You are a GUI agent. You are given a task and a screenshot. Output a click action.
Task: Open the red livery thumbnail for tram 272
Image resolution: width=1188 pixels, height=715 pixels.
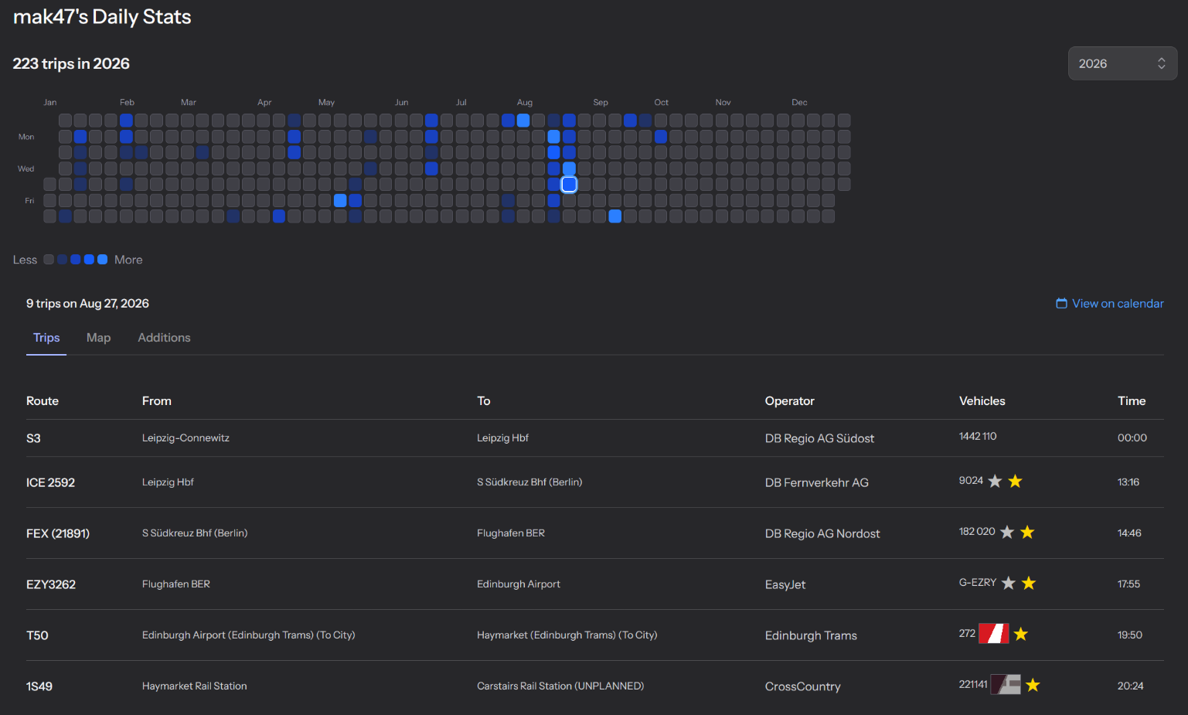point(994,634)
